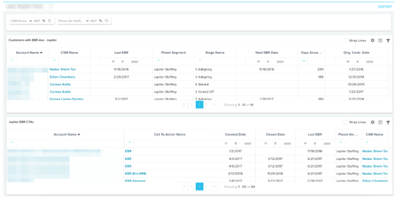Go to first page in Jupiter EBR CTAs pager
Image resolution: width=397 pixels, height=197 pixels.
tap(184, 187)
